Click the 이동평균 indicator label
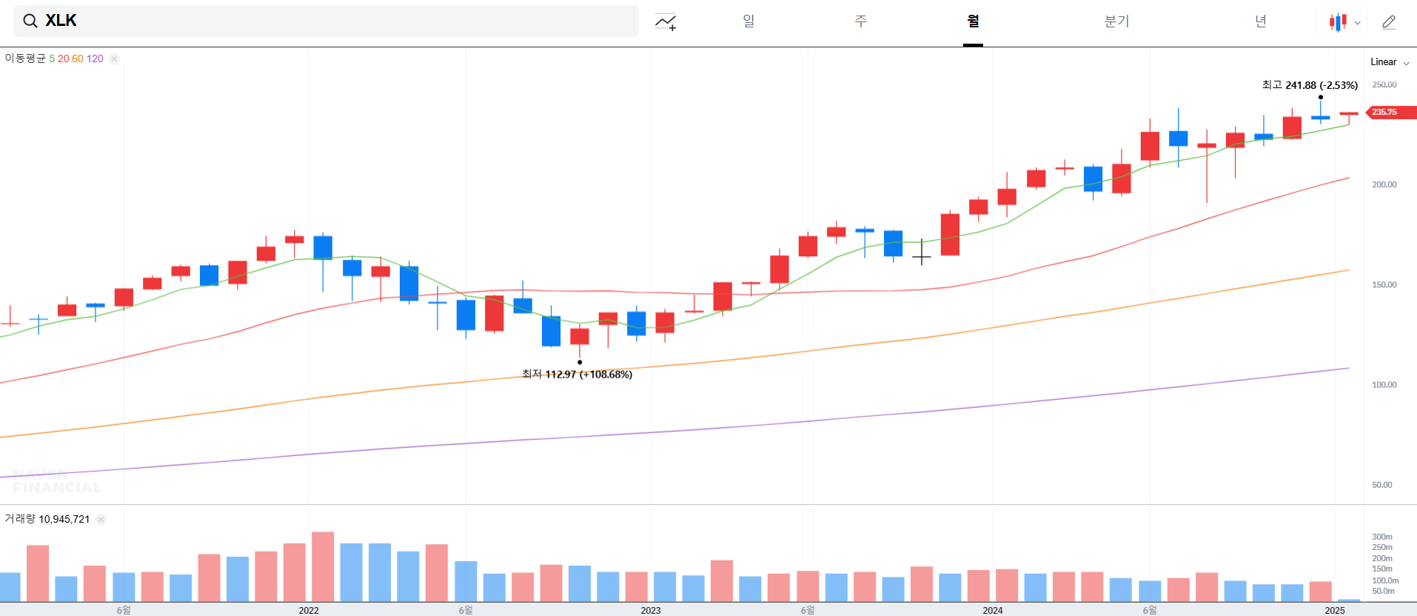This screenshot has height=616, width=1417. [x=25, y=58]
